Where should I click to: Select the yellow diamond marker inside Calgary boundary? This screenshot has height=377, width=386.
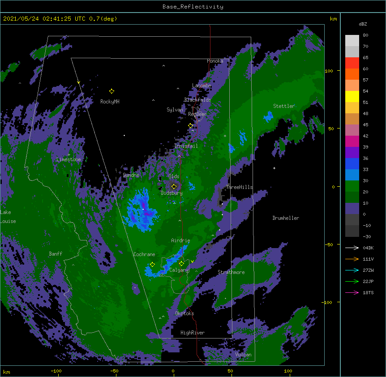click(181, 264)
